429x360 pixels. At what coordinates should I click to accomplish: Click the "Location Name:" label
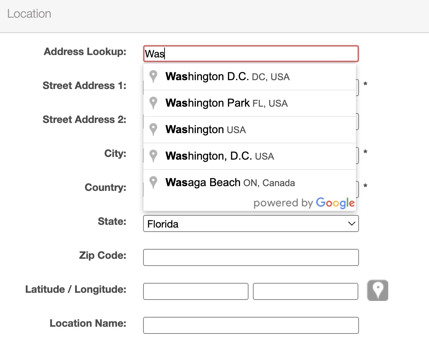coord(88,323)
